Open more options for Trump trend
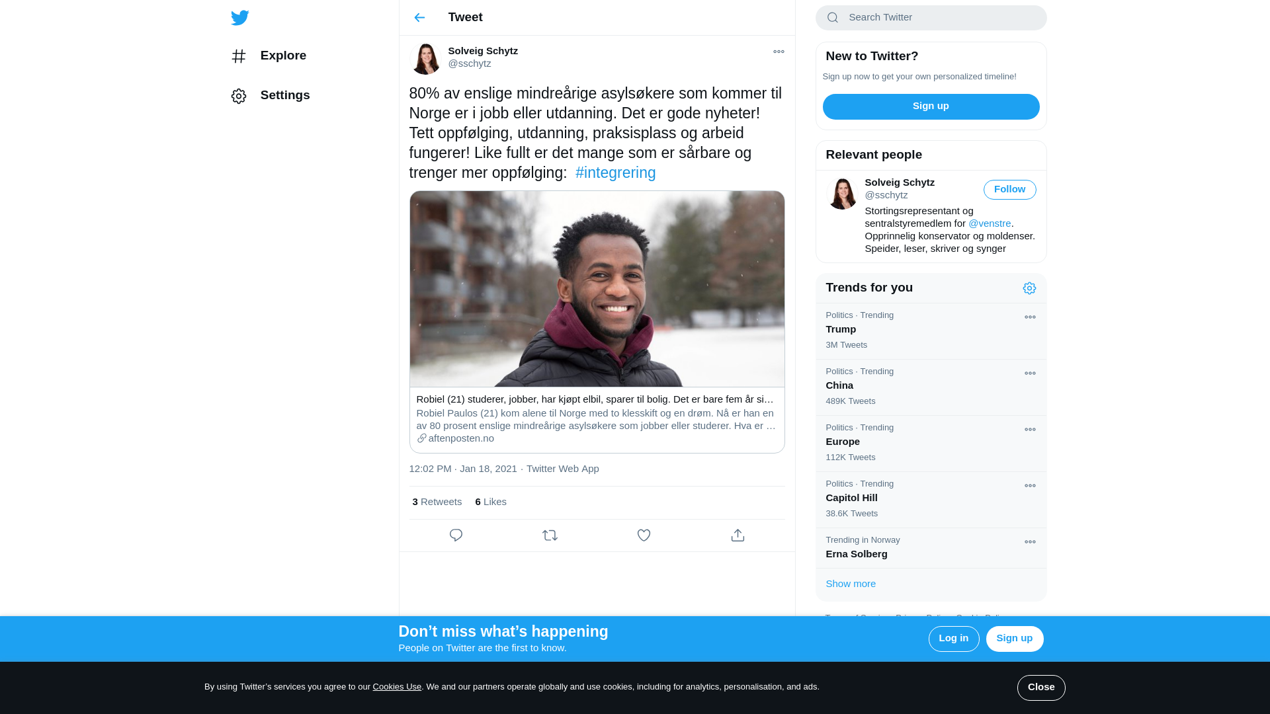Screen dimensions: 1270x714 pos(1030,317)
